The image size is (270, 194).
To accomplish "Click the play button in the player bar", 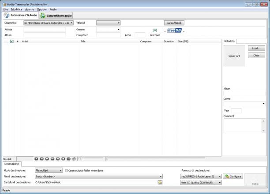I will (x=36, y=159).
